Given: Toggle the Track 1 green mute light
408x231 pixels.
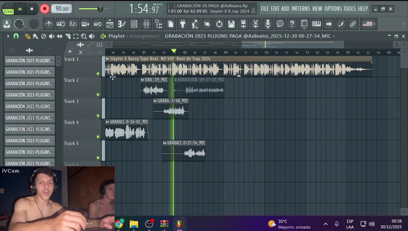Looking at the screenshot, I should pyautogui.click(x=98, y=73).
